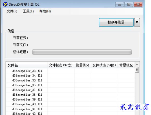This screenshot has height=115, width=151.
Task: Select row d3dcompiler_38.dll
Action: (x=70, y=95)
